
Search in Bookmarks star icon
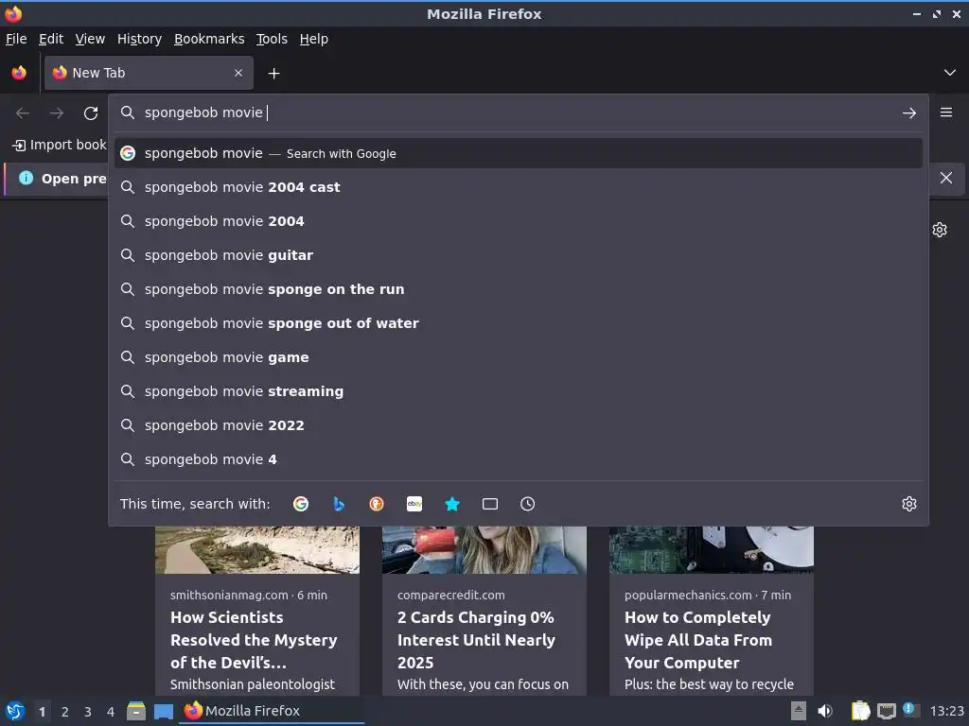coord(452,504)
